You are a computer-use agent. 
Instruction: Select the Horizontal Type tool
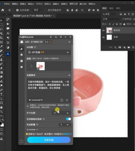[1, 94]
